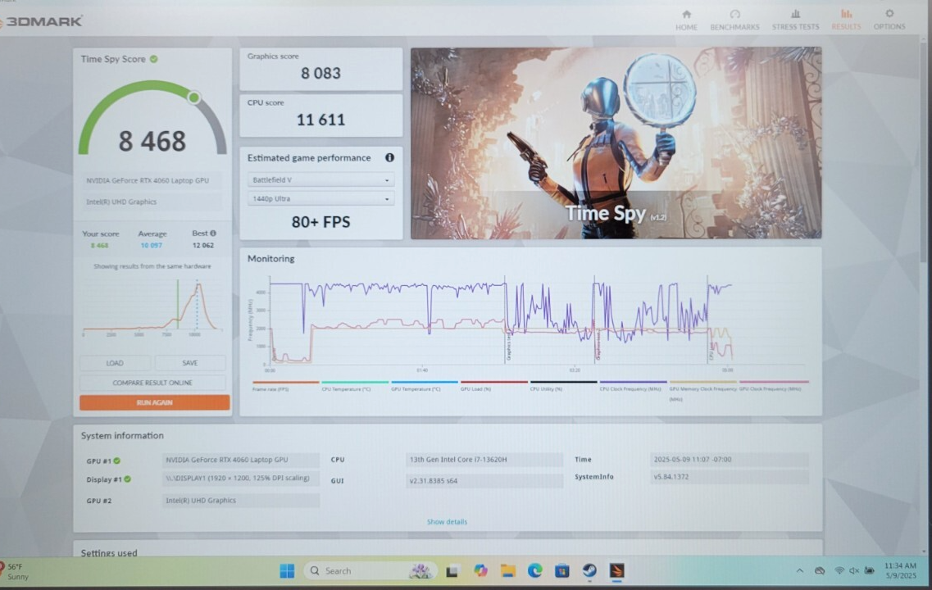The width and height of the screenshot is (932, 590).
Task: Open Microsoft Store from the taskbar
Action: [562, 571]
